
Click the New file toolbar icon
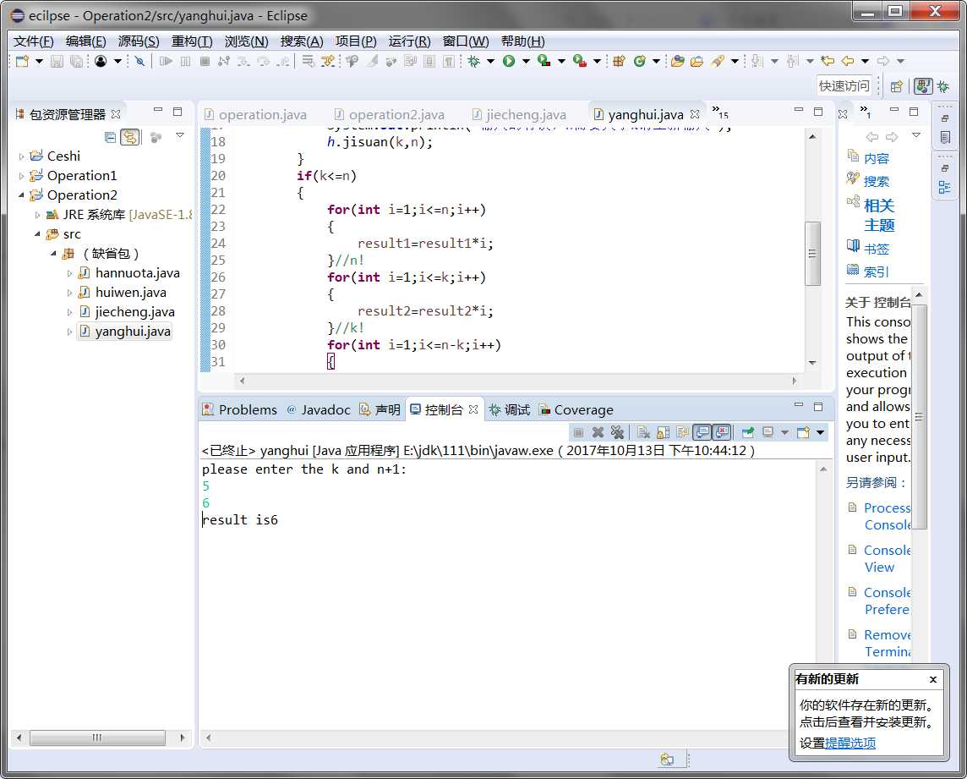pyautogui.click(x=22, y=61)
